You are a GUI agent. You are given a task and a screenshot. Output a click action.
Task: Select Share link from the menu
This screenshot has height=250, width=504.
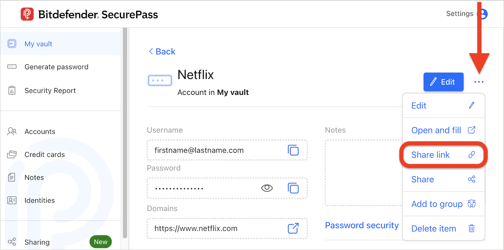pos(443,155)
